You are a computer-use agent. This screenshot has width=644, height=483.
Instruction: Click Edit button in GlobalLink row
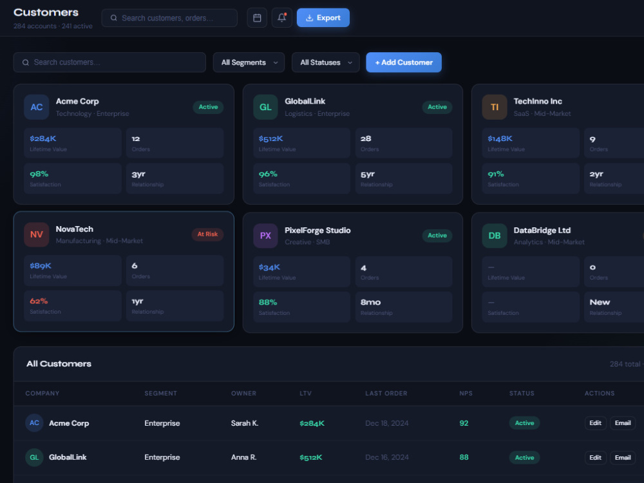tap(596, 457)
